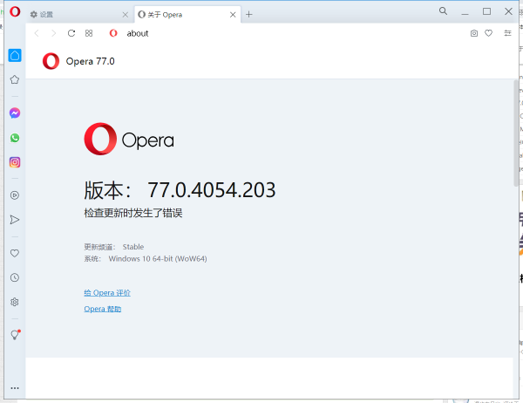Open the tab search magnifier
523x403 pixels.
click(443, 11)
